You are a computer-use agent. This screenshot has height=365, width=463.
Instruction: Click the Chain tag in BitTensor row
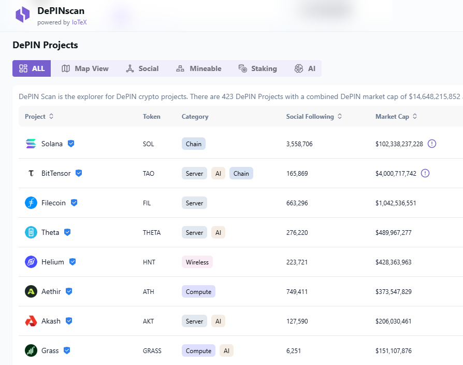pyautogui.click(x=241, y=174)
